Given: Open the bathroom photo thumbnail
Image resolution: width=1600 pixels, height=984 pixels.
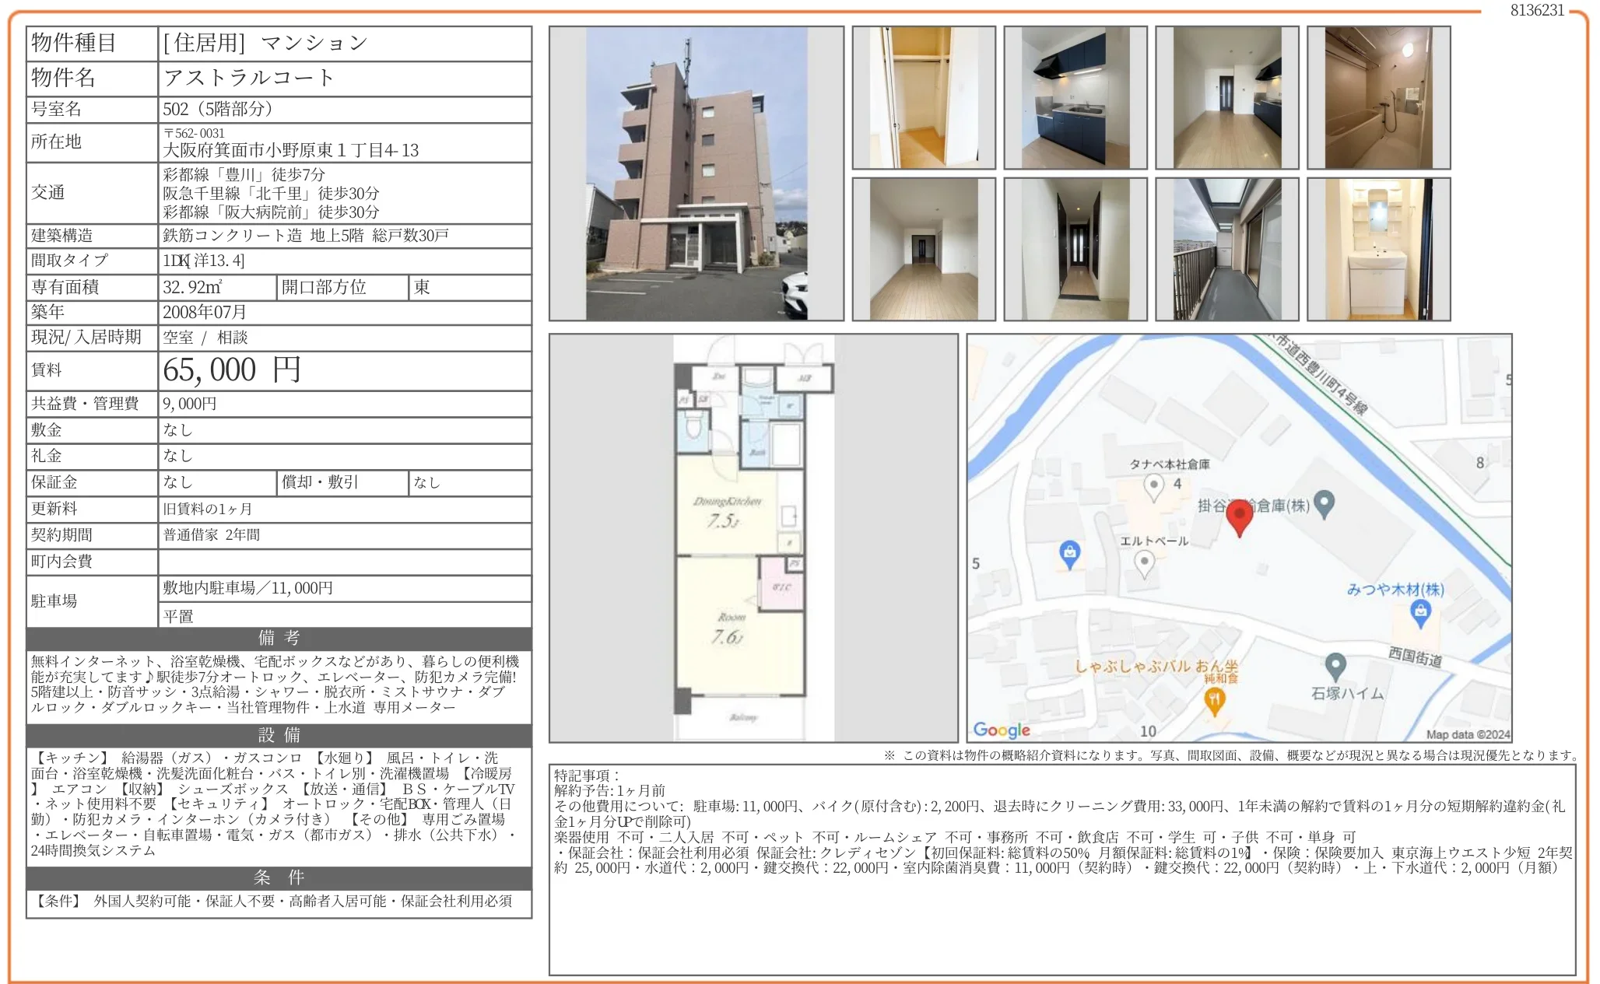Looking at the screenshot, I should (x=1378, y=97).
